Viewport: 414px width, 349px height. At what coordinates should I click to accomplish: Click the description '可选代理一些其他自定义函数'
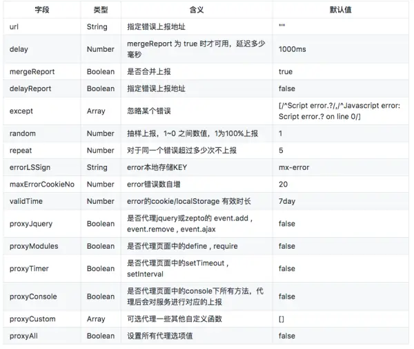point(175,319)
